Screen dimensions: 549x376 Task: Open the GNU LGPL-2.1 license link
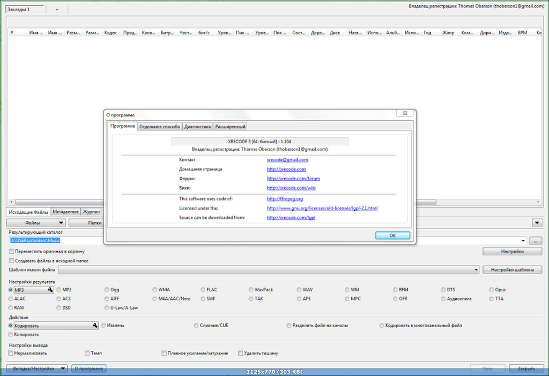click(322, 208)
